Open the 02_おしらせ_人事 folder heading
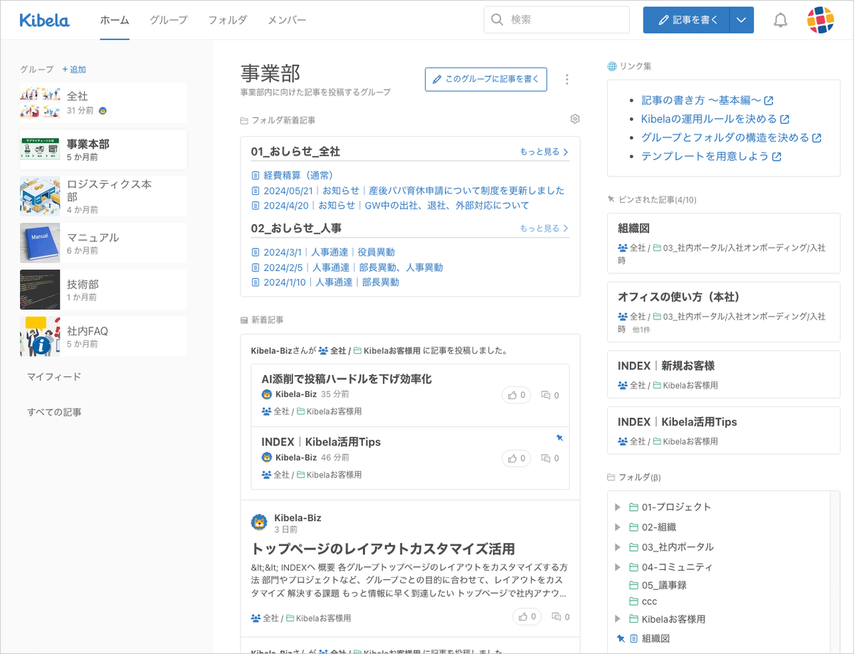 point(296,228)
